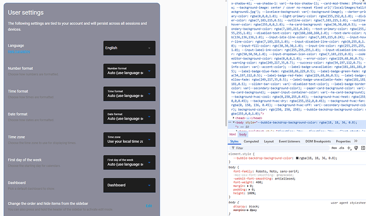Expand the collapsed head element node

pos(233,118)
